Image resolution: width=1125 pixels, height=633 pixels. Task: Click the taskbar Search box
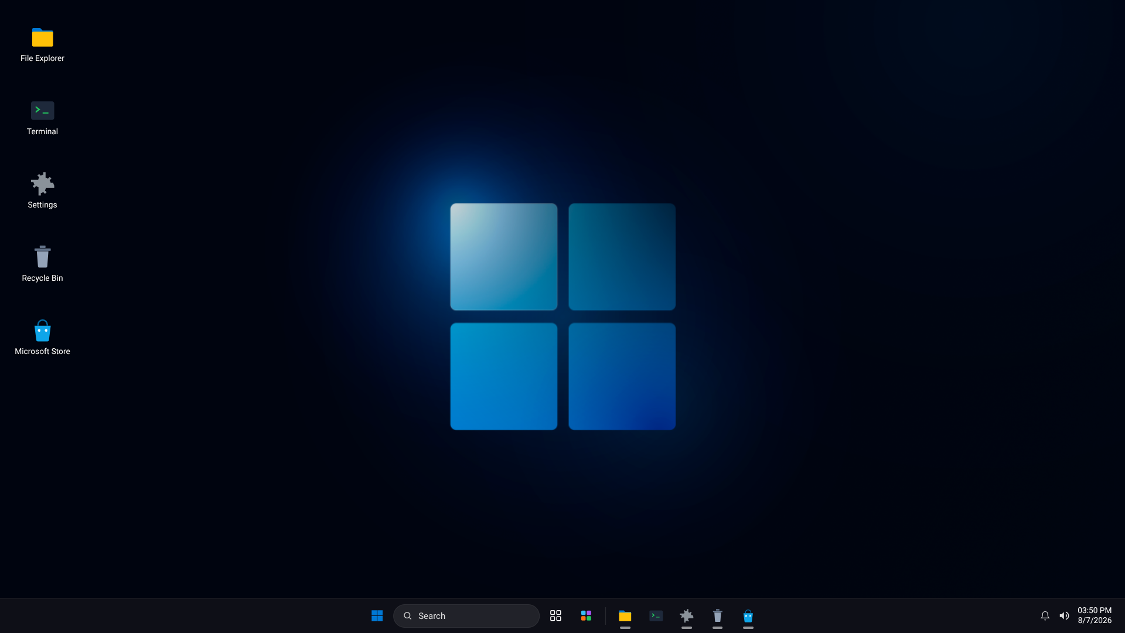click(x=466, y=616)
